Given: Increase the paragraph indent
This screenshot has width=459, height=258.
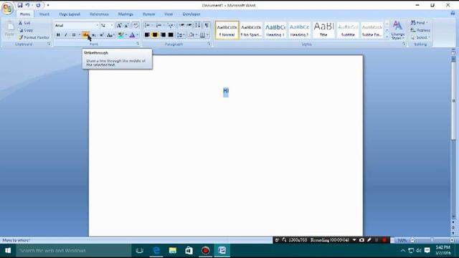Looking at the screenshot, I should point(189,26).
